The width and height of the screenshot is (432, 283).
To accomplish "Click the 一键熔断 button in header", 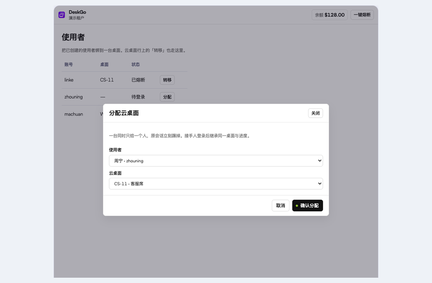I will click(x=362, y=15).
